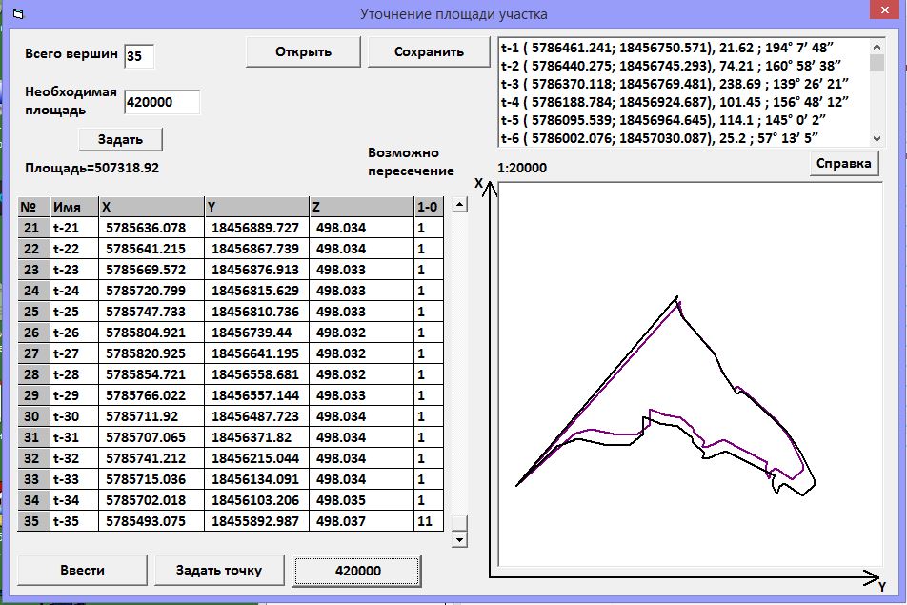
Task: Click the X cell 5785641.215
Action: point(151,249)
